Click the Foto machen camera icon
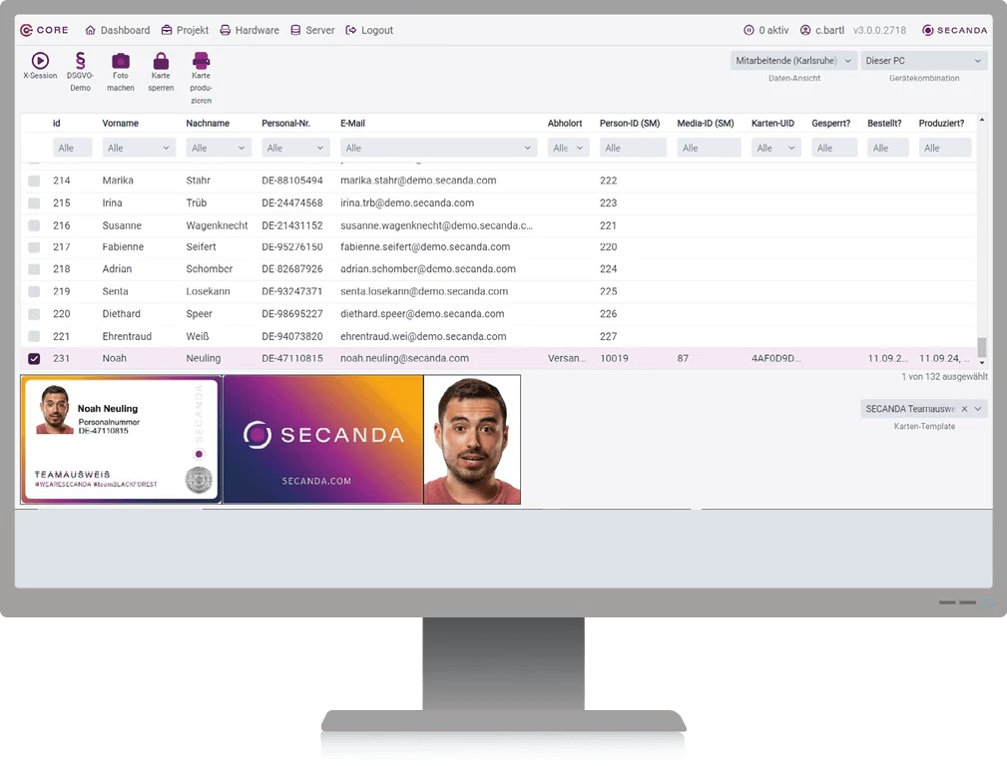The width and height of the screenshot is (1007, 766). (x=121, y=61)
